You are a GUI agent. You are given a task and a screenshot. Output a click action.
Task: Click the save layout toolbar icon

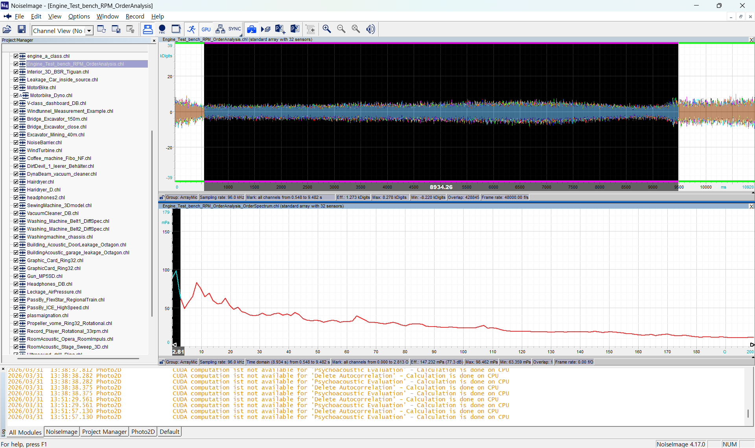click(116, 29)
